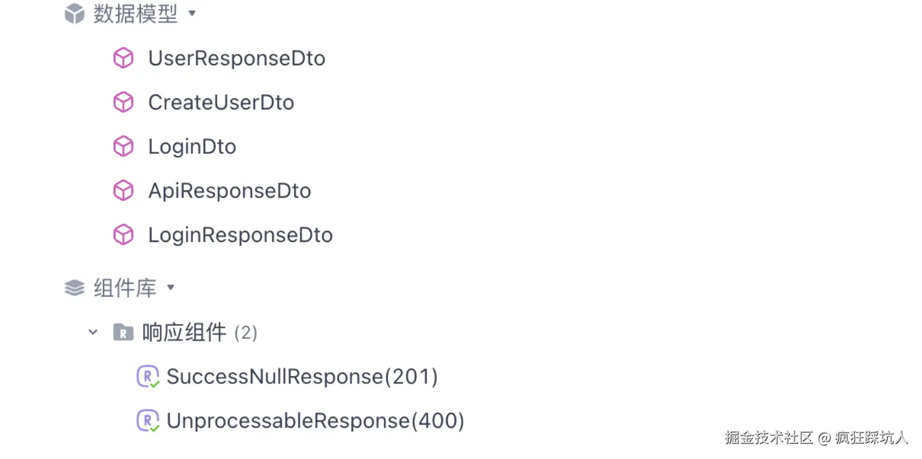Select the CreateUserDto model

click(221, 102)
